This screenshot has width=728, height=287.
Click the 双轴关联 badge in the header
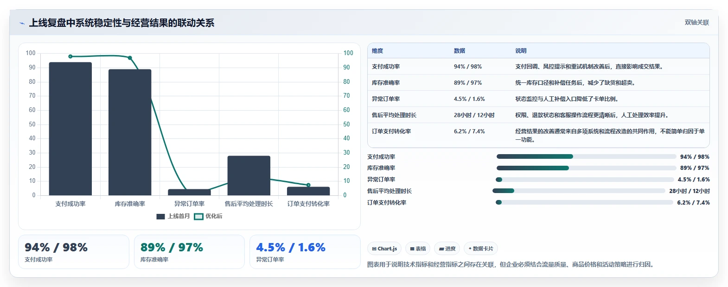tap(697, 22)
